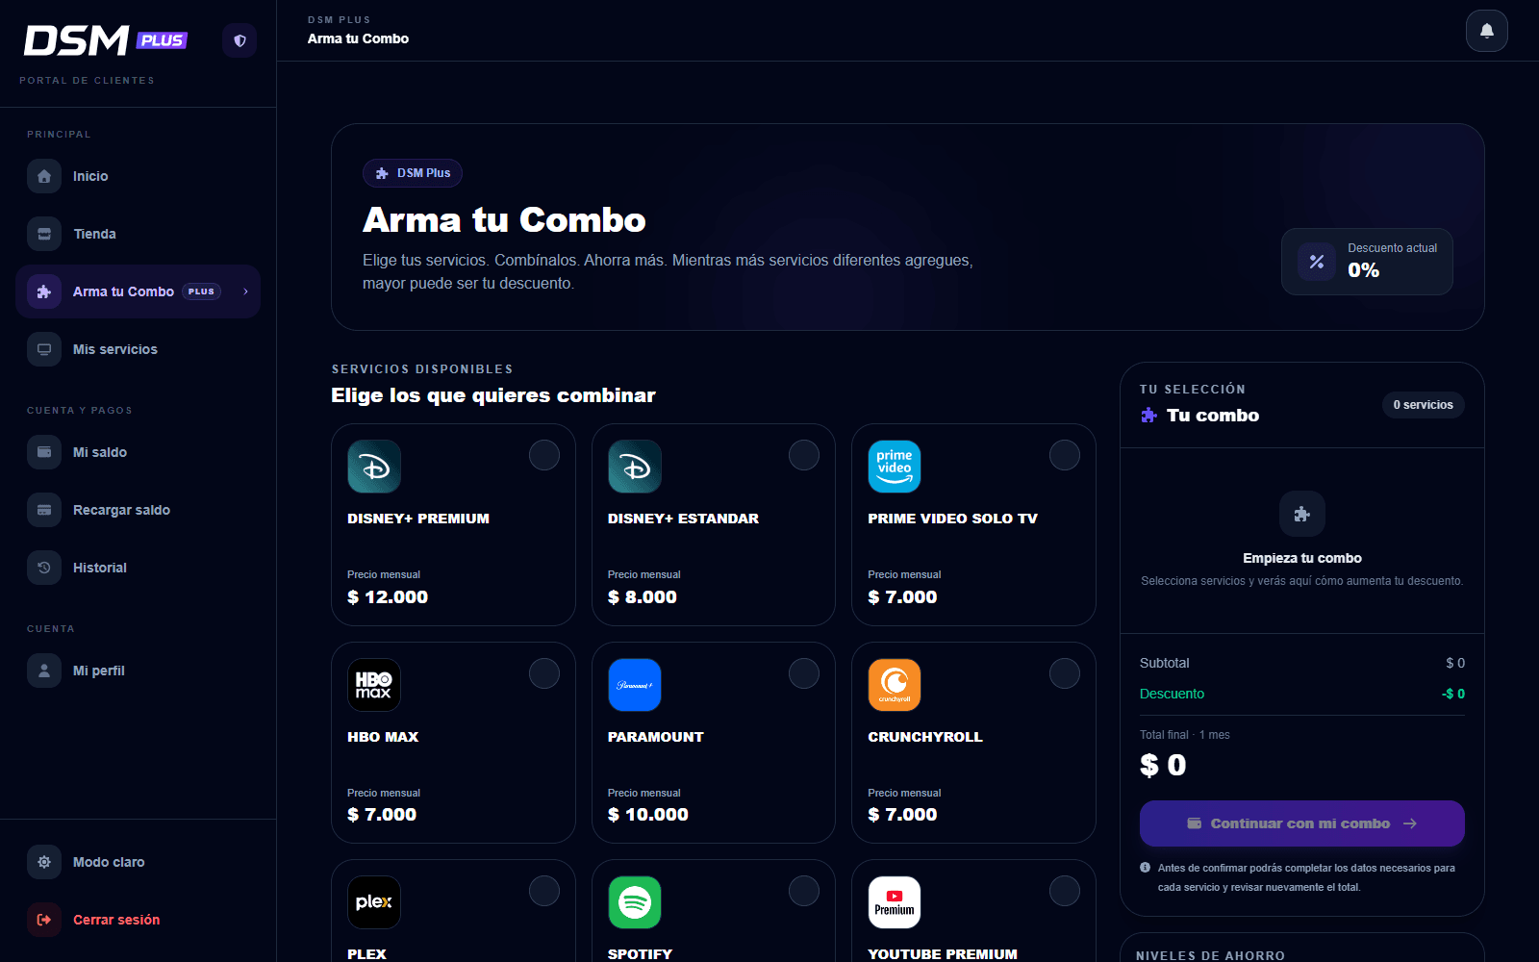Click the Mi saldo wallet icon
Viewport: 1539px width, 962px height.
[x=44, y=452]
